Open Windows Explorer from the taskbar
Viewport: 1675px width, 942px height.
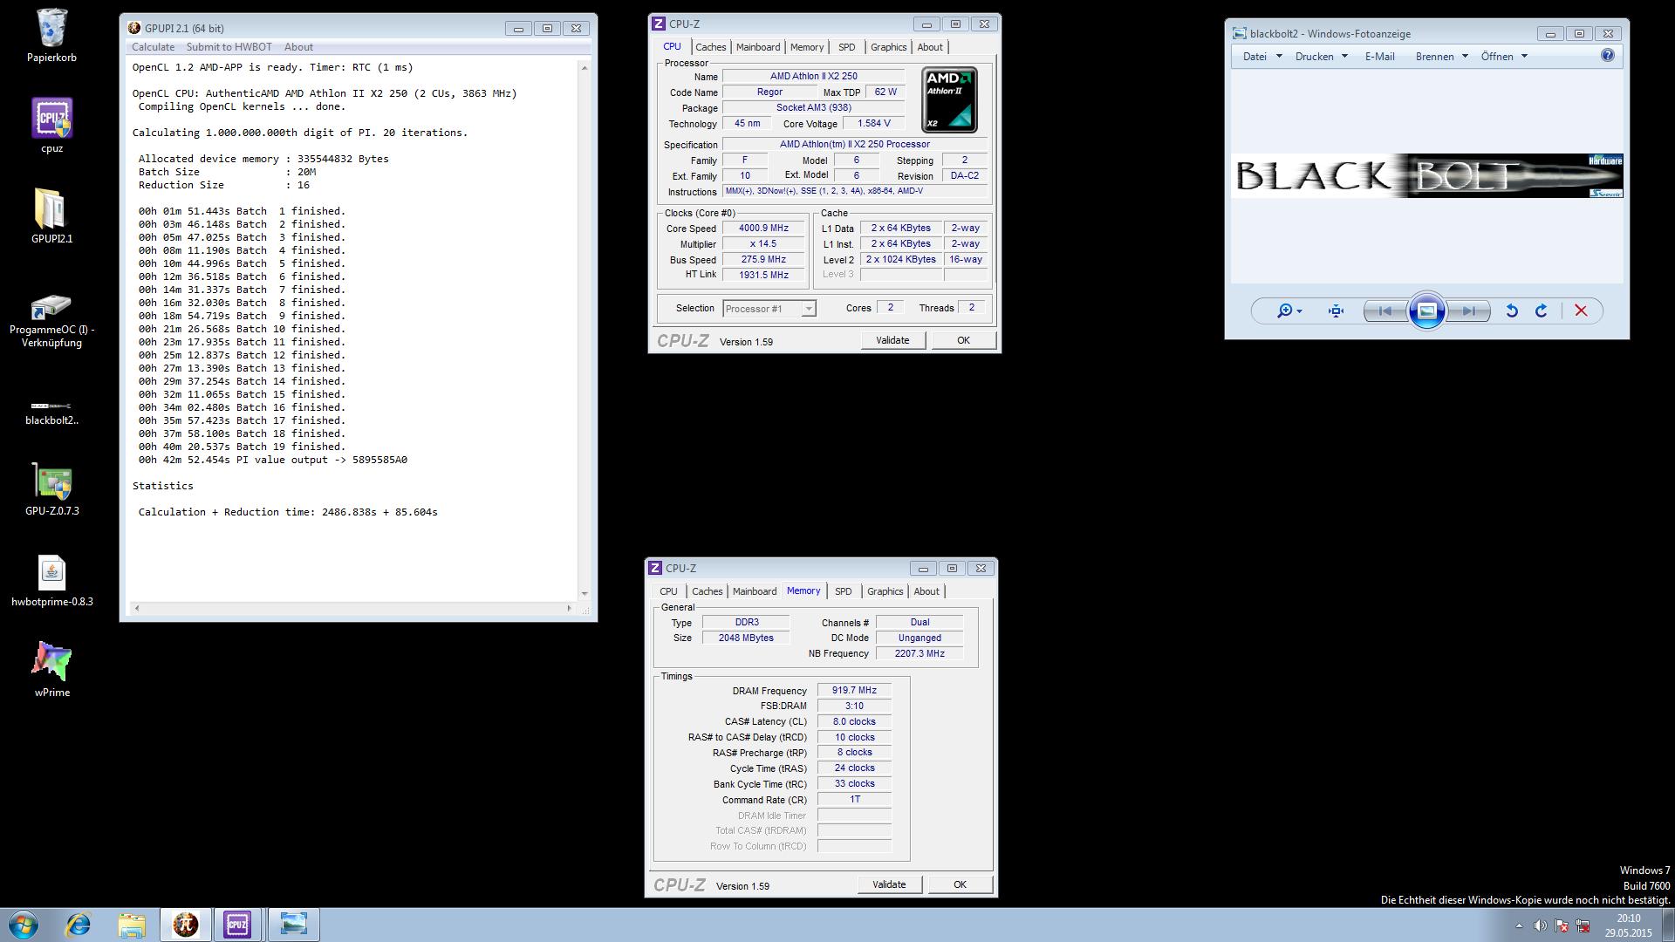pyautogui.click(x=132, y=925)
